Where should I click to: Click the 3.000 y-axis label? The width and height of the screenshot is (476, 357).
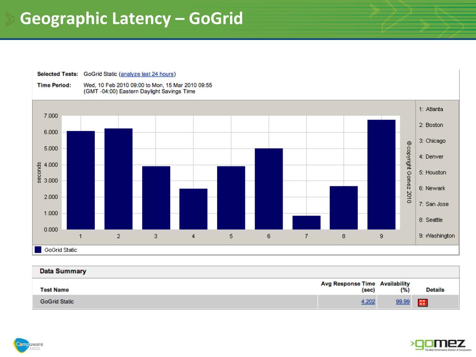click(x=51, y=181)
